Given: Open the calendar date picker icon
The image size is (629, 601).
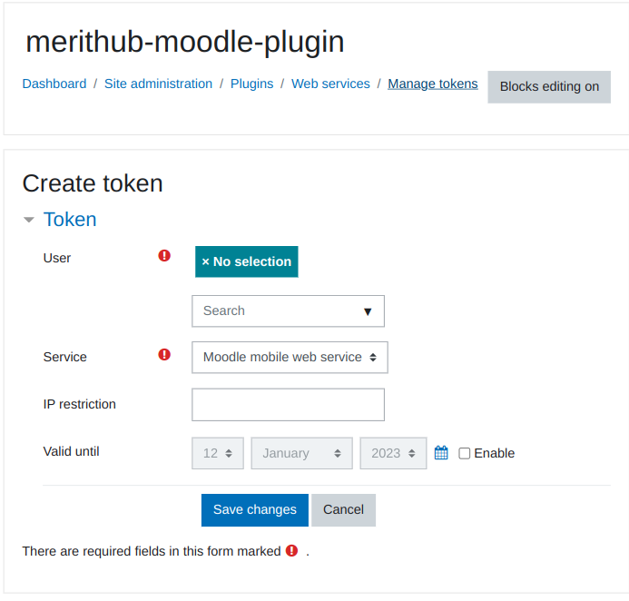Looking at the screenshot, I should pyautogui.click(x=441, y=453).
